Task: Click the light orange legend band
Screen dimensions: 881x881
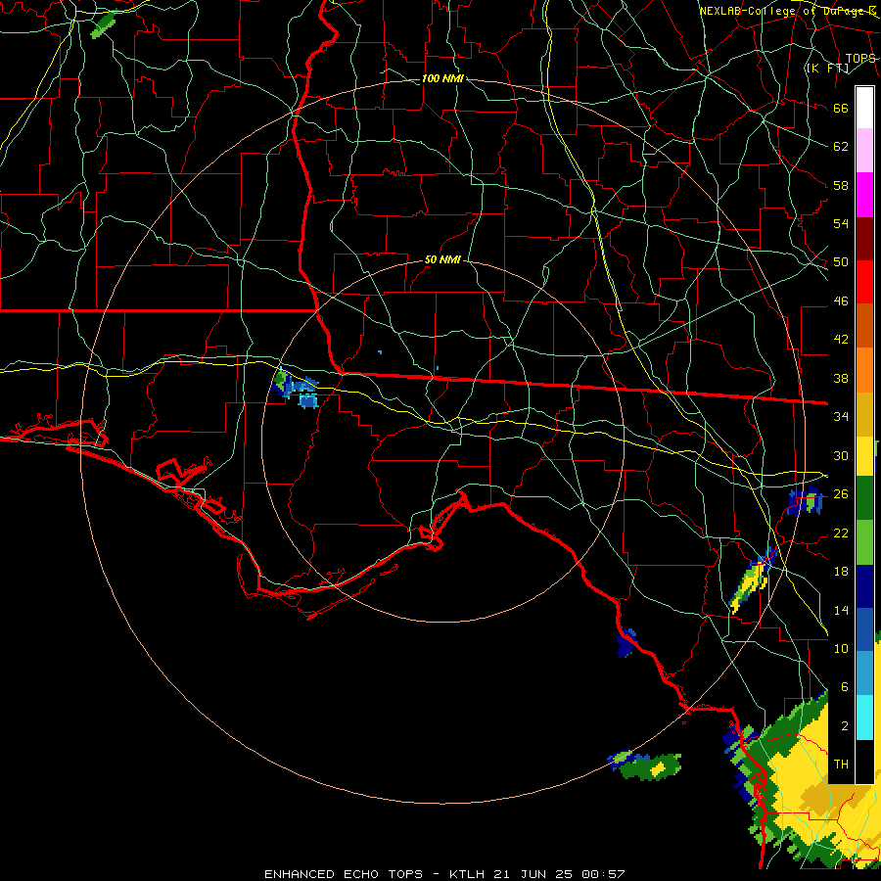Action: pyautogui.click(x=864, y=370)
